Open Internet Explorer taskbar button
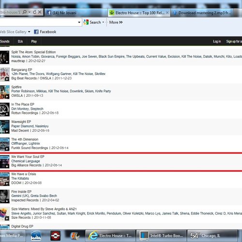The width and height of the screenshot is (242, 242). (x=110, y=236)
